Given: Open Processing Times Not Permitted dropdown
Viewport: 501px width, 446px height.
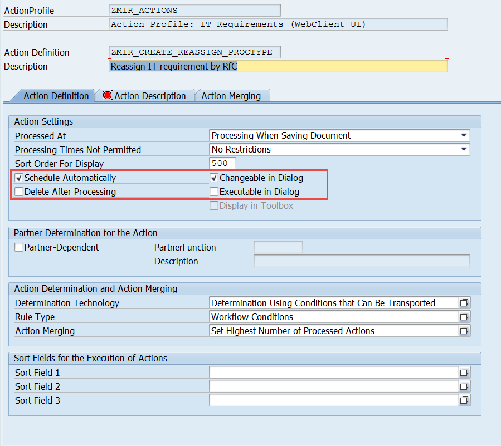Looking at the screenshot, I should tap(463, 150).
